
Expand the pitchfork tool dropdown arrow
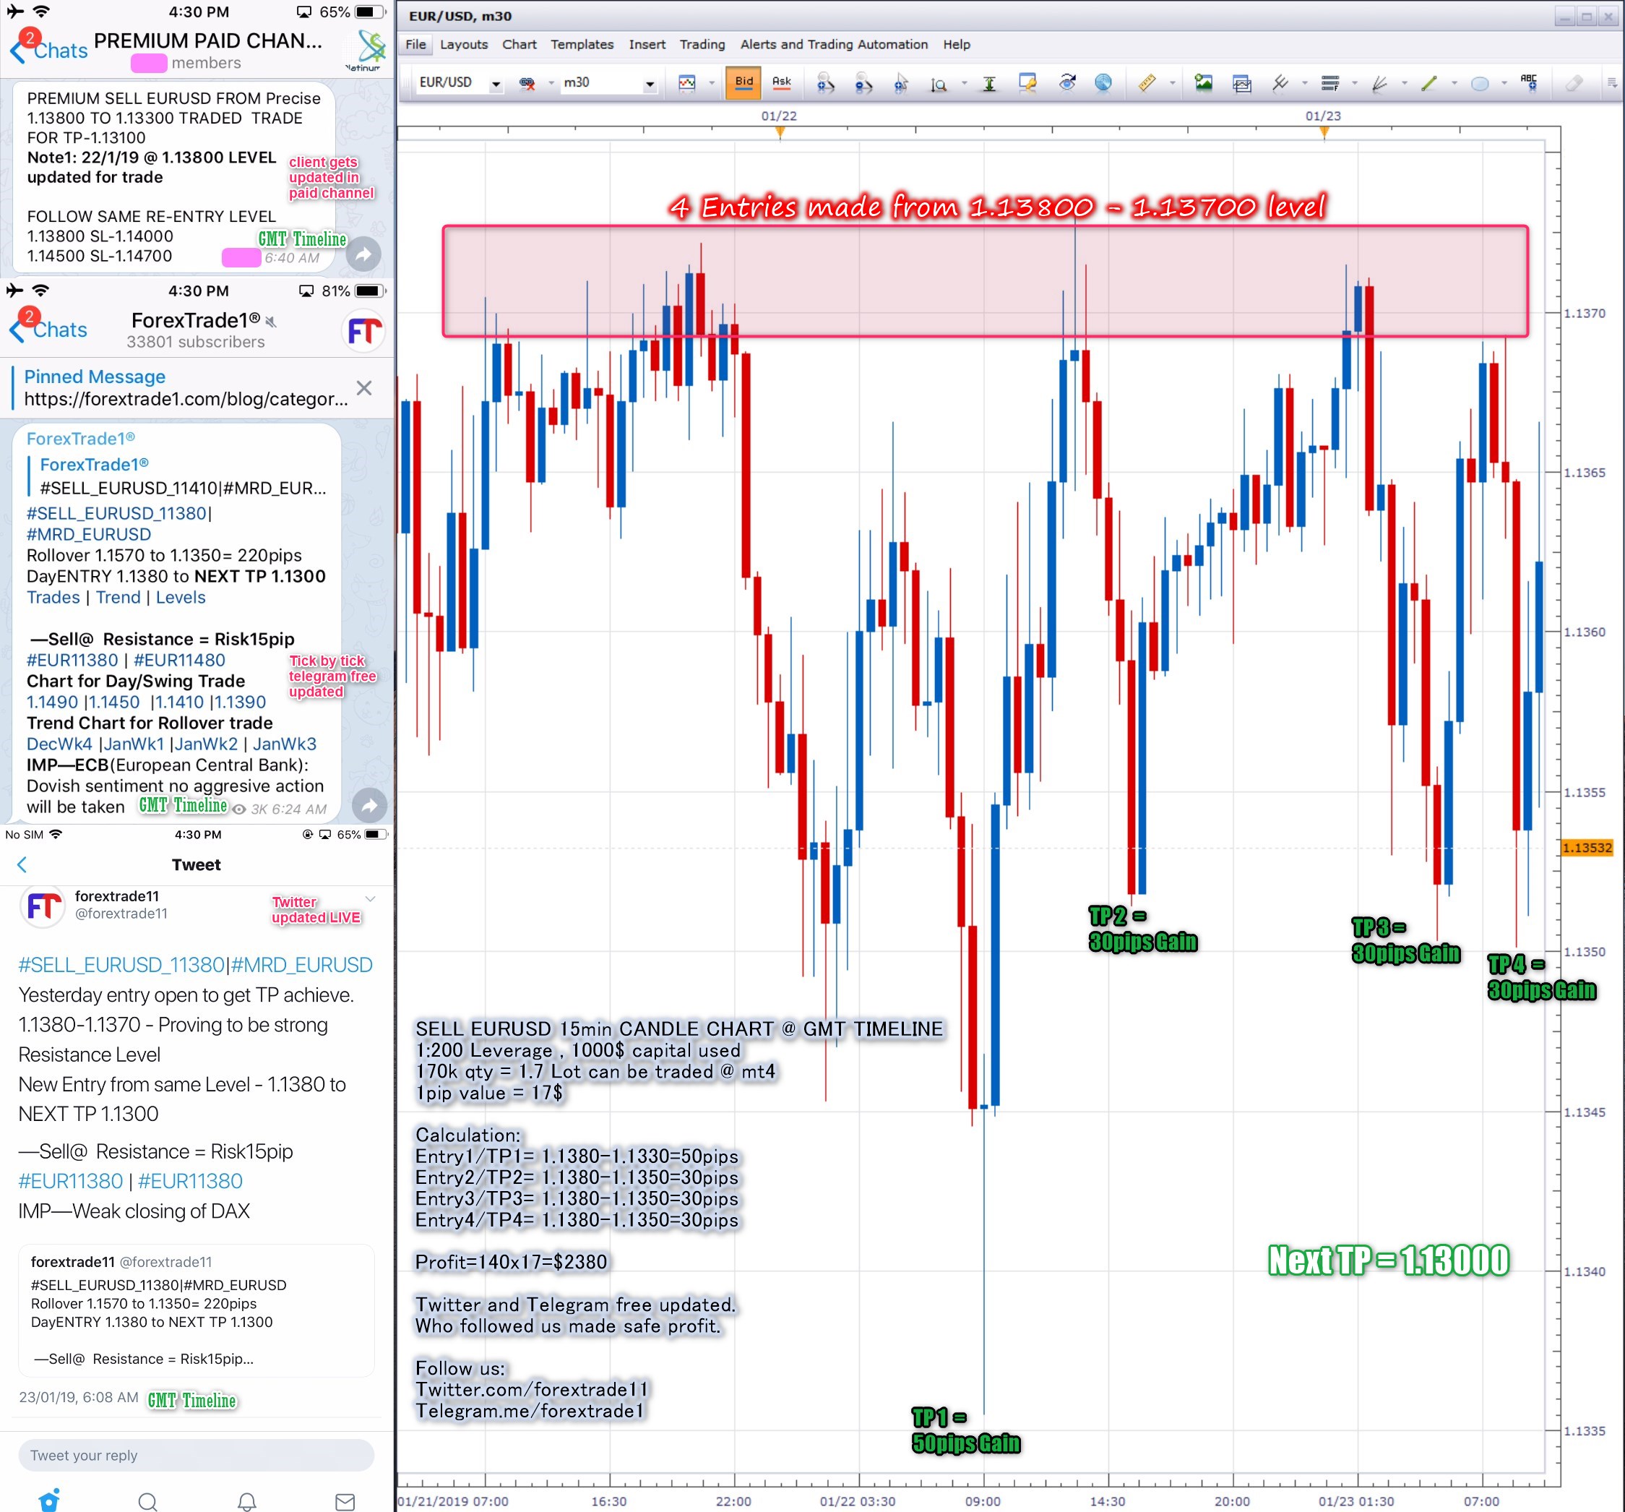click(x=1305, y=83)
